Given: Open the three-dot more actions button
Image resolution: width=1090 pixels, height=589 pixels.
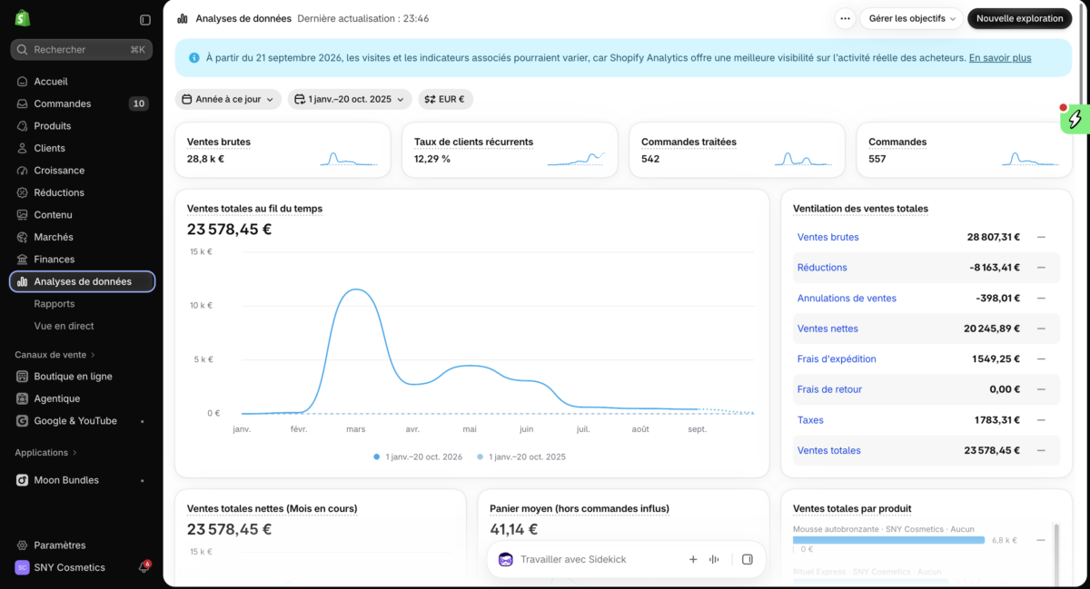Looking at the screenshot, I should click(x=846, y=18).
